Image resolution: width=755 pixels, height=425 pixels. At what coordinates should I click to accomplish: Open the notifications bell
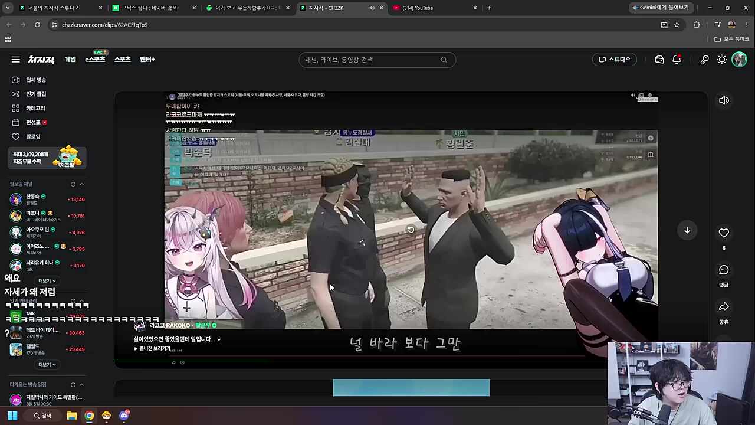pos(677,60)
